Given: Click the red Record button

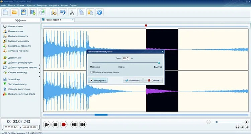Looking at the screenshot, I should pos(64,124).
